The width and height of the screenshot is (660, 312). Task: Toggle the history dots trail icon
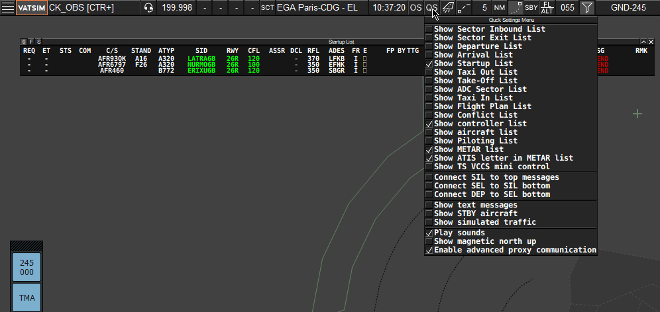[516, 7]
